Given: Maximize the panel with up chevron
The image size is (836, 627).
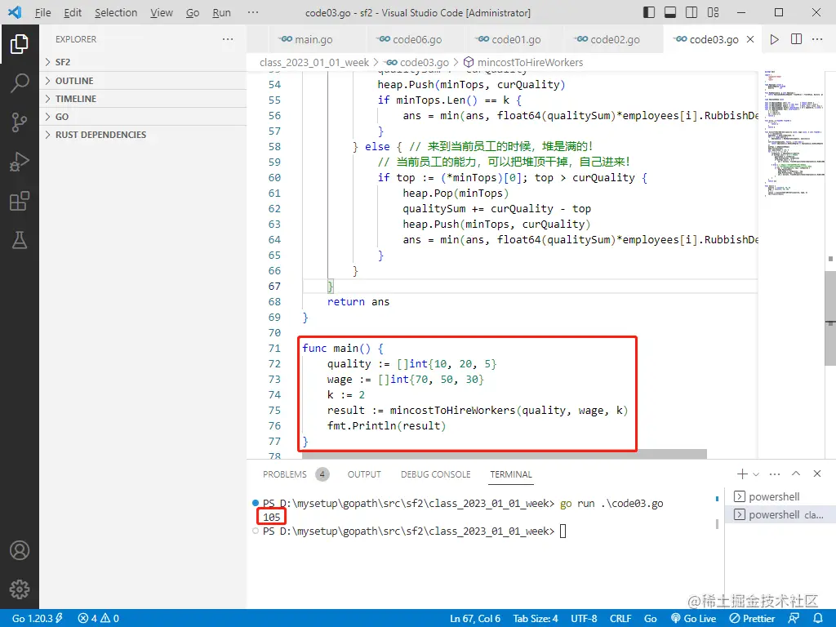Looking at the screenshot, I should tap(796, 474).
